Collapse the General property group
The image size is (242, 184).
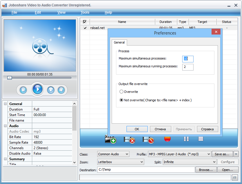tap(6, 104)
